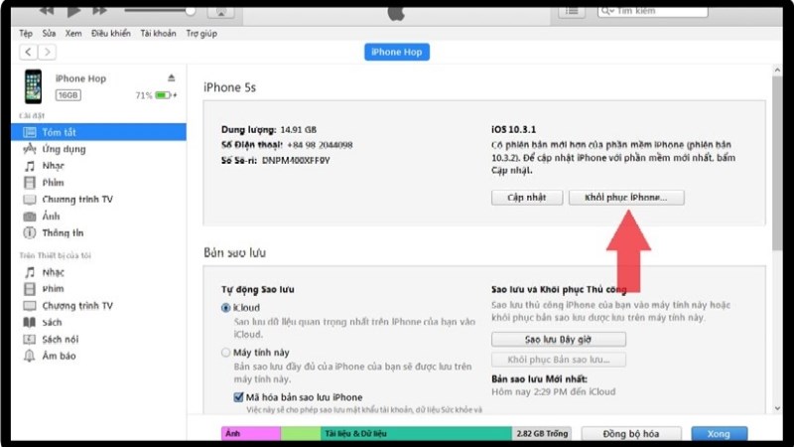
Task: Click the Tài liệu & Dữ liệu storage segment
Action: (x=416, y=433)
